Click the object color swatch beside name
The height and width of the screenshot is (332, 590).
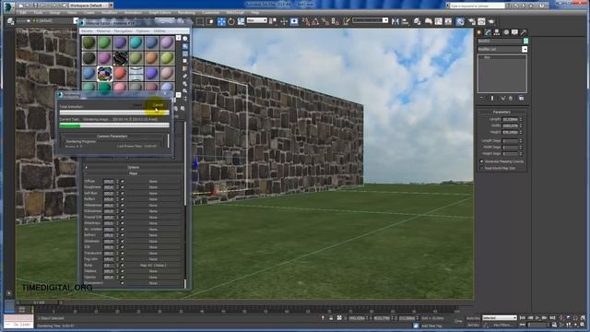click(525, 41)
